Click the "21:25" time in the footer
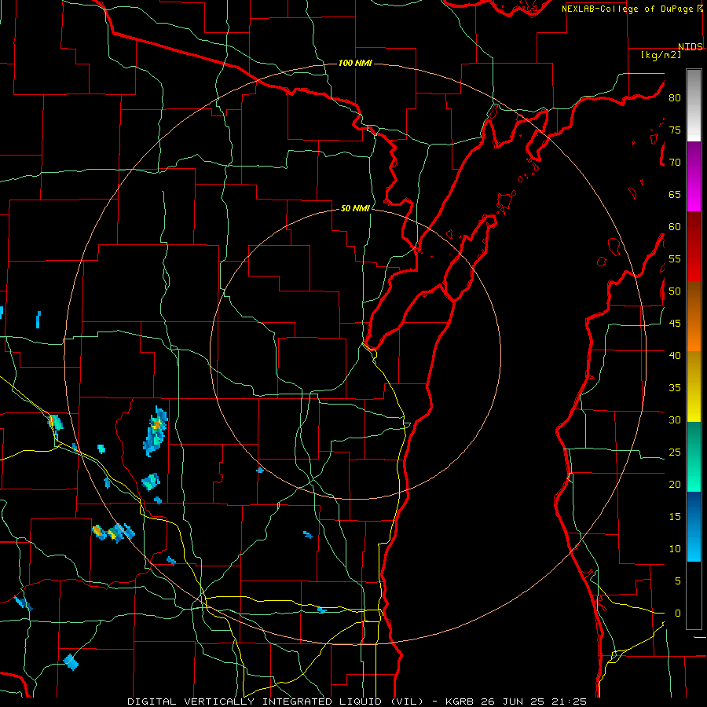This screenshot has height=707, width=707. pyautogui.click(x=570, y=702)
